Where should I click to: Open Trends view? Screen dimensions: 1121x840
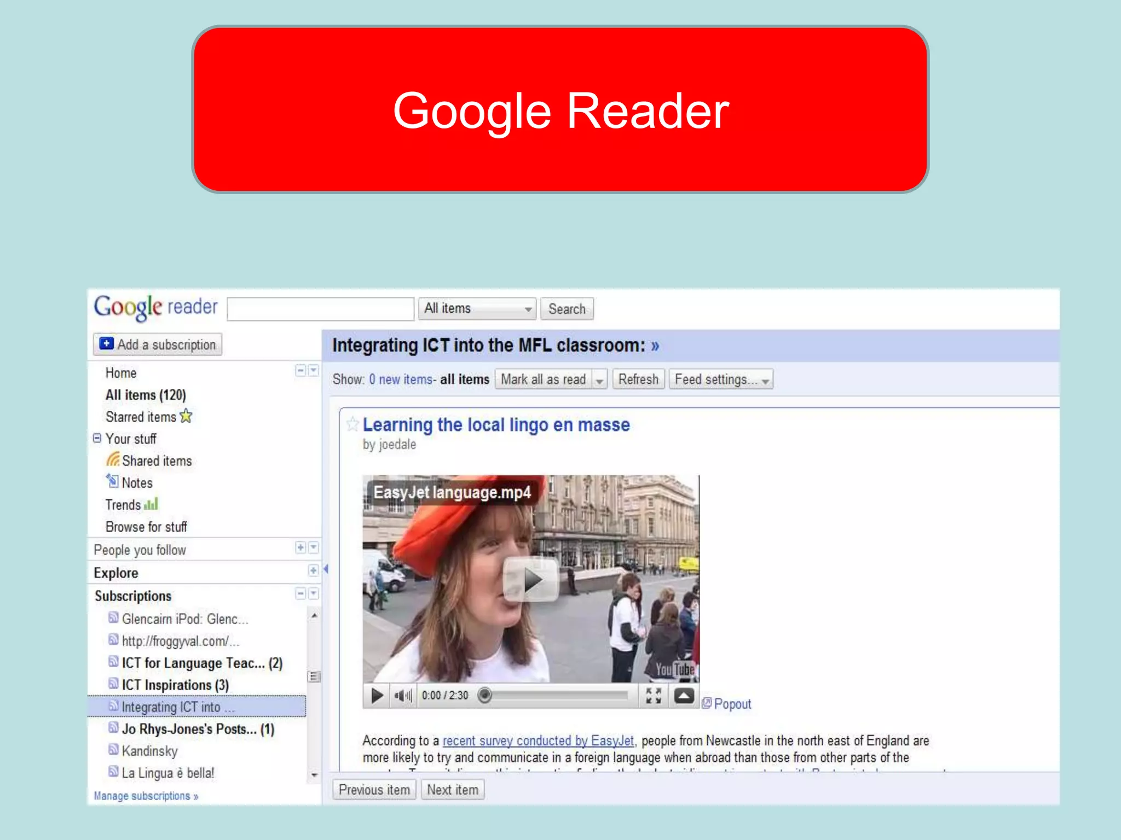click(x=123, y=505)
